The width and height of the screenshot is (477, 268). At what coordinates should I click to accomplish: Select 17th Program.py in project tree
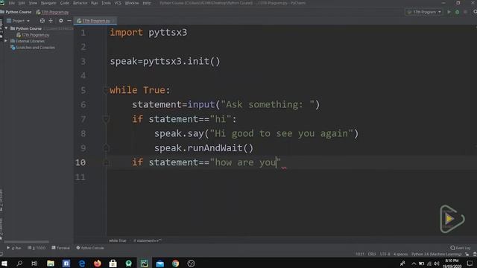(33, 35)
